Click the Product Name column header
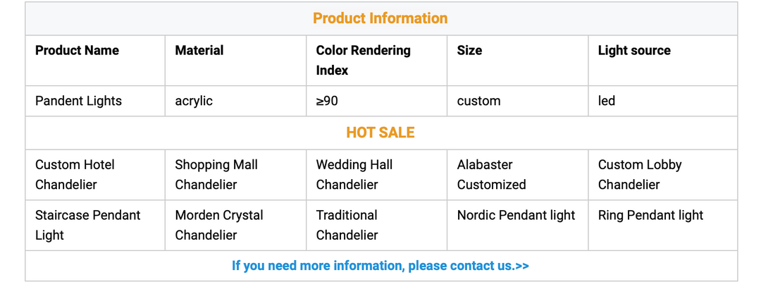Image resolution: width=761 pixels, height=282 pixels. click(77, 51)
